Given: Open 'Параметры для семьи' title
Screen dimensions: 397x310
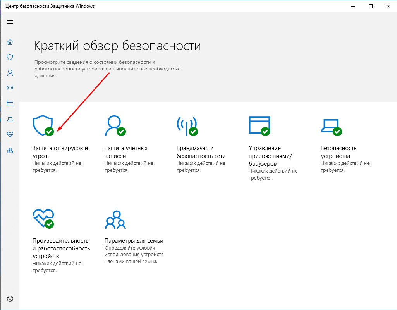Looking at the screenshot, I should [134, 241].
